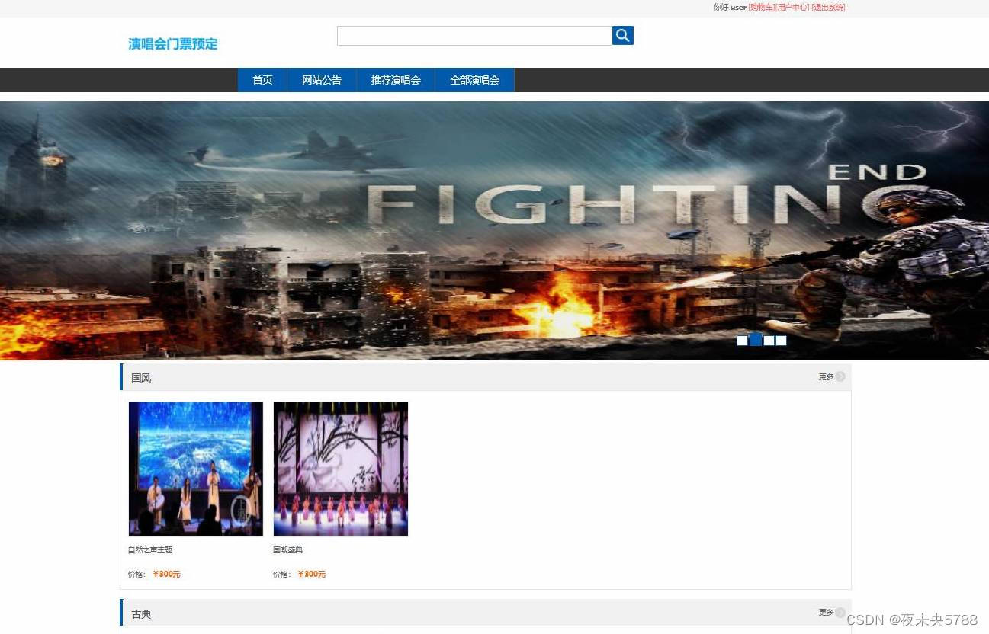Open the 国潮盛典 concert thumbnail
Image resolution: width=989 pixels, height=634 pixels.
[341, 469]
